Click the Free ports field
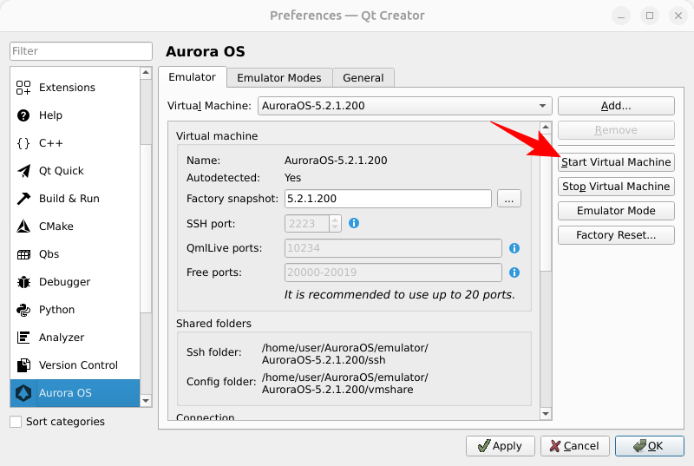 point(393,272)
